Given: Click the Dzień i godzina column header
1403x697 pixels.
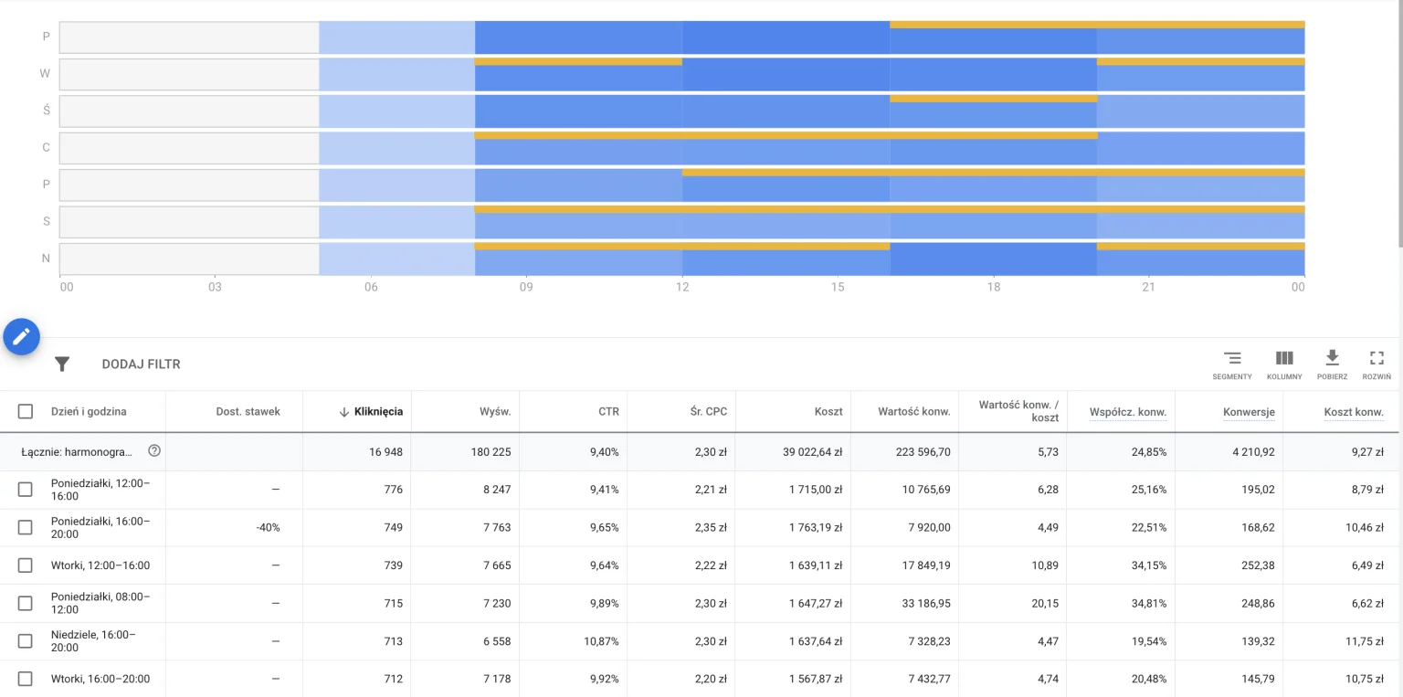Looking at the screenshot, I should 89,412.
